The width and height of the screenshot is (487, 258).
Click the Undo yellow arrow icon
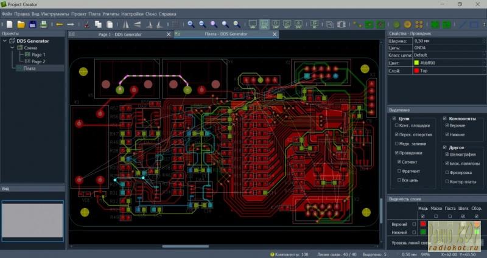point(60,24)
